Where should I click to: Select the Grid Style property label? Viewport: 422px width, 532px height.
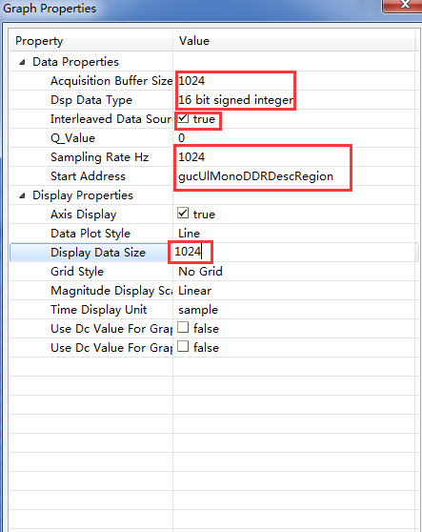77,272
